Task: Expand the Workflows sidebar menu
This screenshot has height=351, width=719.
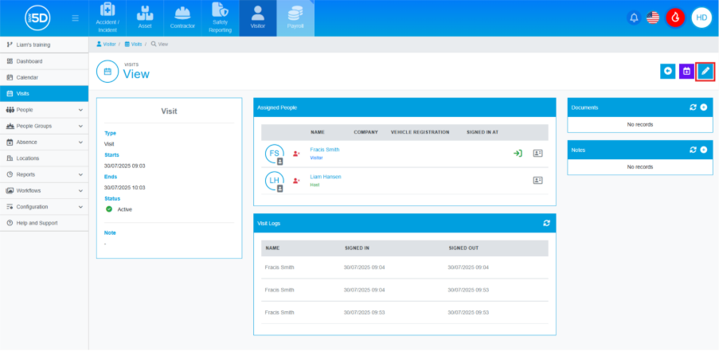Action: point(45,190)
